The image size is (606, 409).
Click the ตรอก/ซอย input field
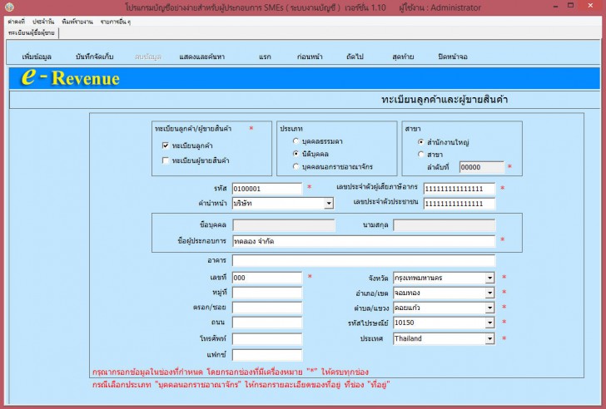click(x=267, y=308)
